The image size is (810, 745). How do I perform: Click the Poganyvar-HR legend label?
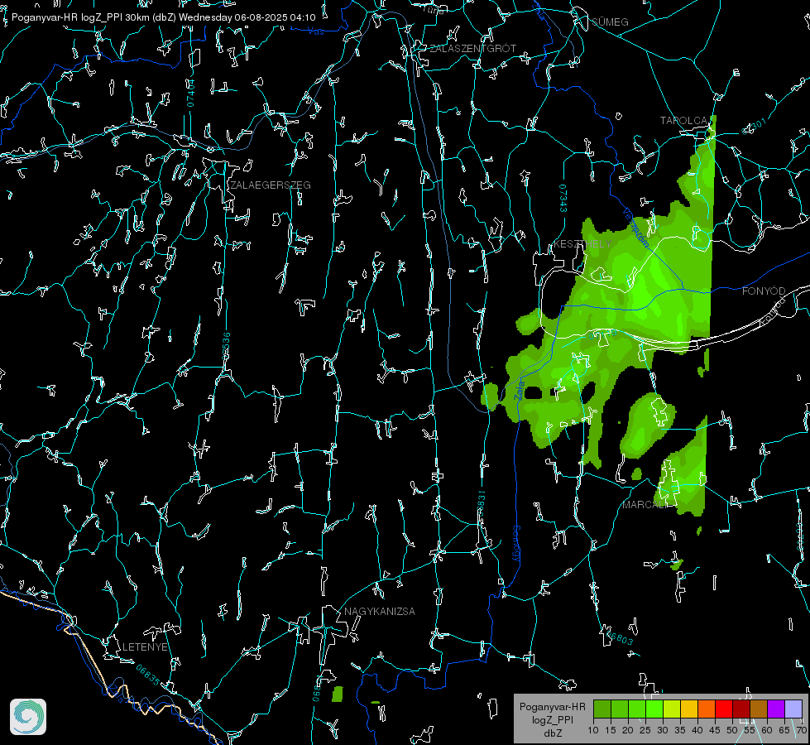click(x=552, y=707)
